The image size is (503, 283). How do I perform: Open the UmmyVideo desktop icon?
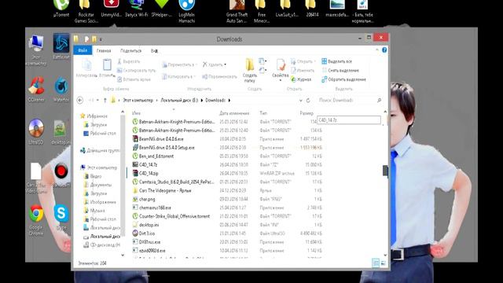pyautogui.click(x=112, y=9)
